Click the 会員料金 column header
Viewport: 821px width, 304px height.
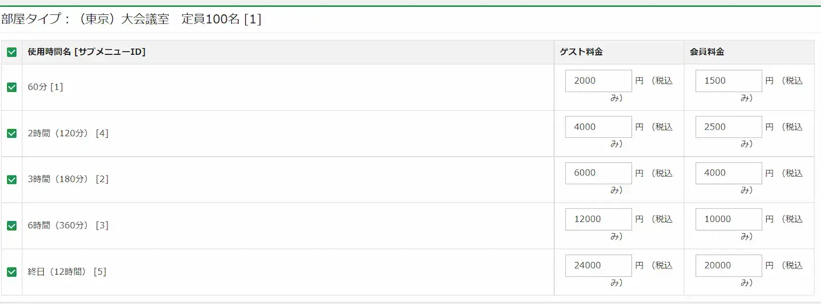707,52
